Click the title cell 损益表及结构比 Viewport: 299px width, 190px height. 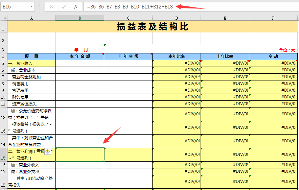coord(153,26)
